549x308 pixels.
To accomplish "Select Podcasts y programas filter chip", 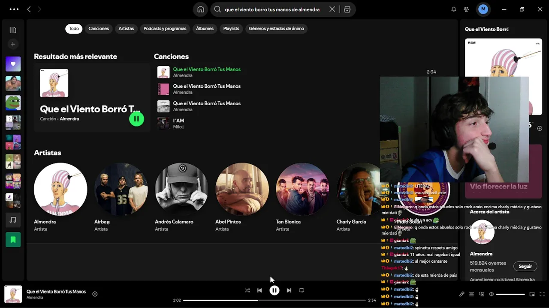I will tap(165, 29).
